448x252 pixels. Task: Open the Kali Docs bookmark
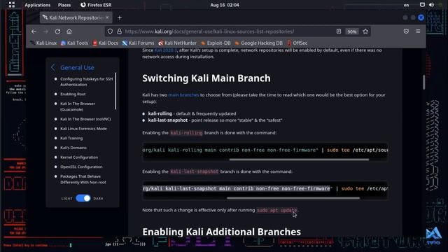(105, 43)
